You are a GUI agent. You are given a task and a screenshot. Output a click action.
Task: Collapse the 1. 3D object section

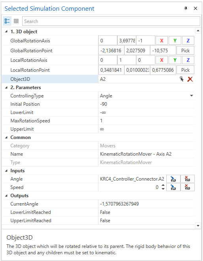[6, 31]
